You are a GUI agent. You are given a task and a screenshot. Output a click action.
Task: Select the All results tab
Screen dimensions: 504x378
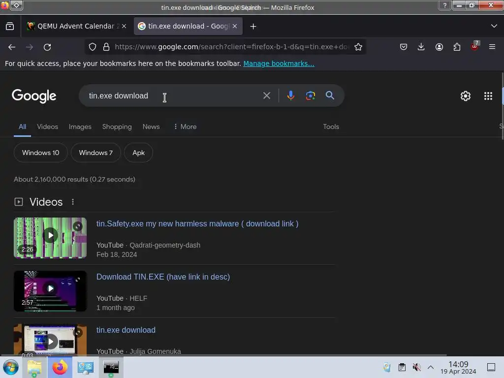22,126
